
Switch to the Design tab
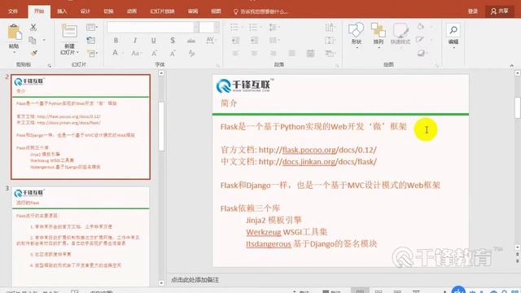coord(85,11)
